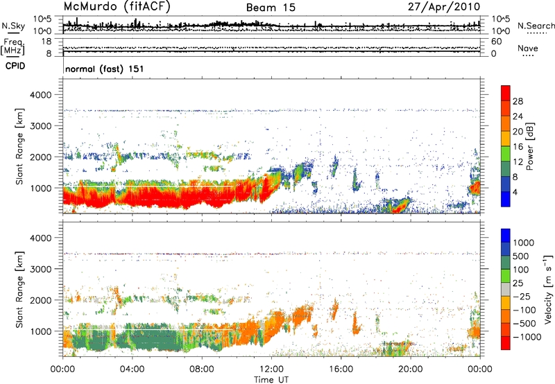The image size is (555, 384).
Task: Pick the red bottom Velocity colorbar segment
Action: (x=506, y=343)
